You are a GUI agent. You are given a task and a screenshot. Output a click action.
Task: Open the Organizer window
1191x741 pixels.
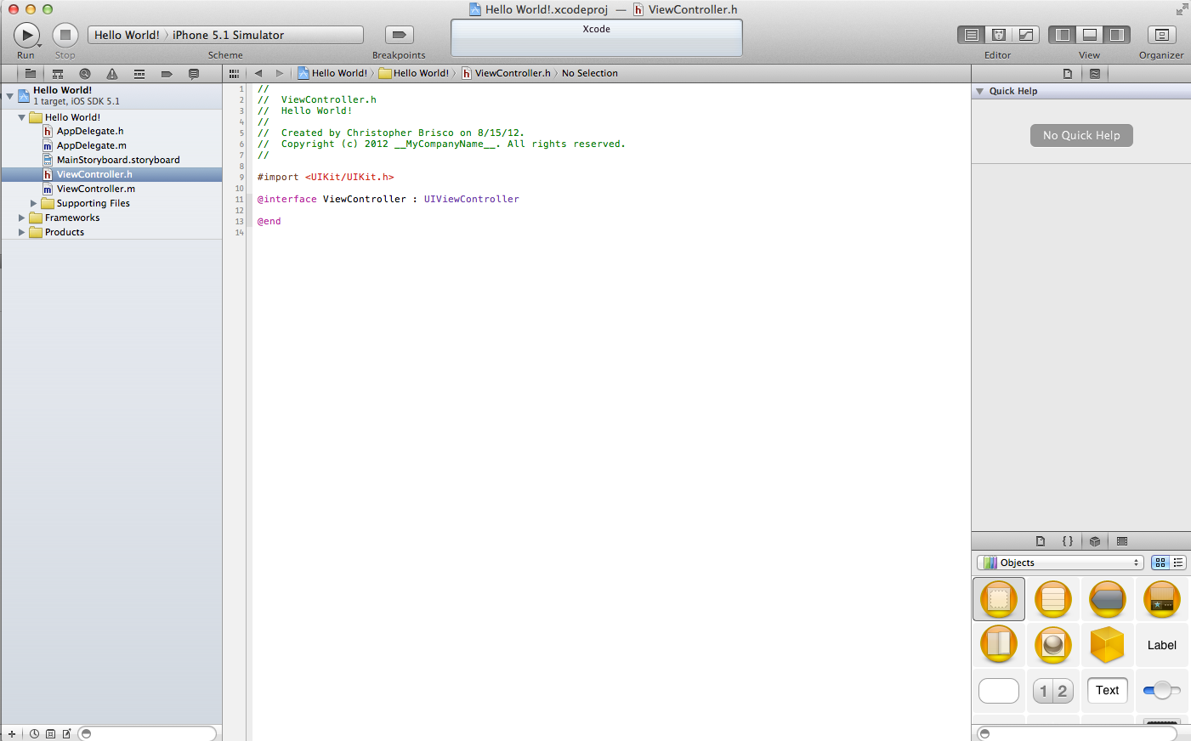[1161, 35]
